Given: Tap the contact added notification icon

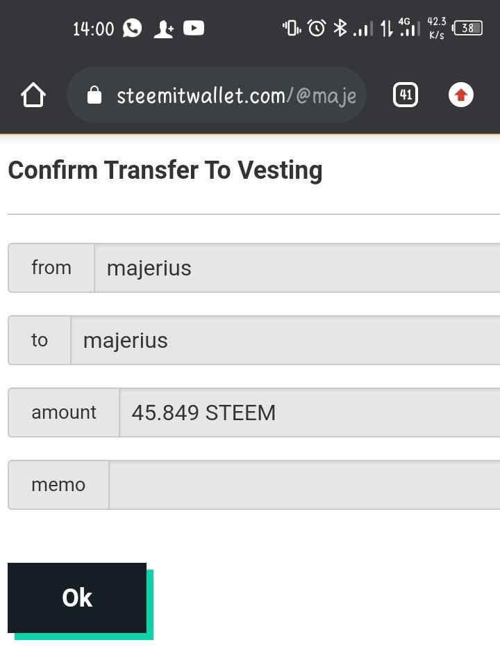Looking at the screenshot, I should (164, 29).
